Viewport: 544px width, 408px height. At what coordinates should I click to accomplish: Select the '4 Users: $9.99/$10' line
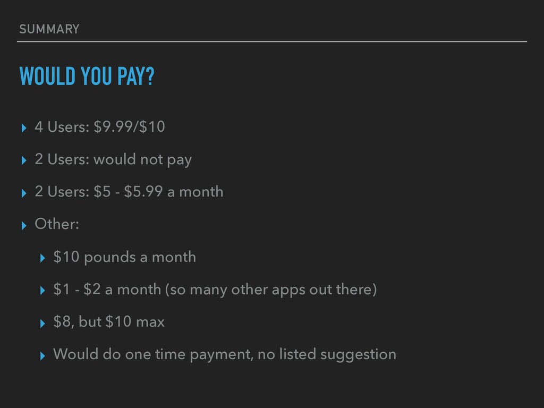point(100,126)
